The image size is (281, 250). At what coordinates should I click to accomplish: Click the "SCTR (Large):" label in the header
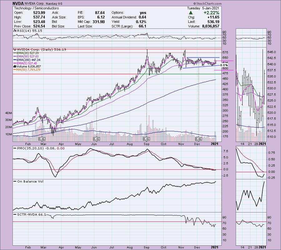pos(122,26)
